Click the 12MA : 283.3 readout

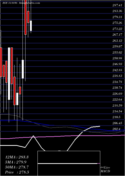17,157
